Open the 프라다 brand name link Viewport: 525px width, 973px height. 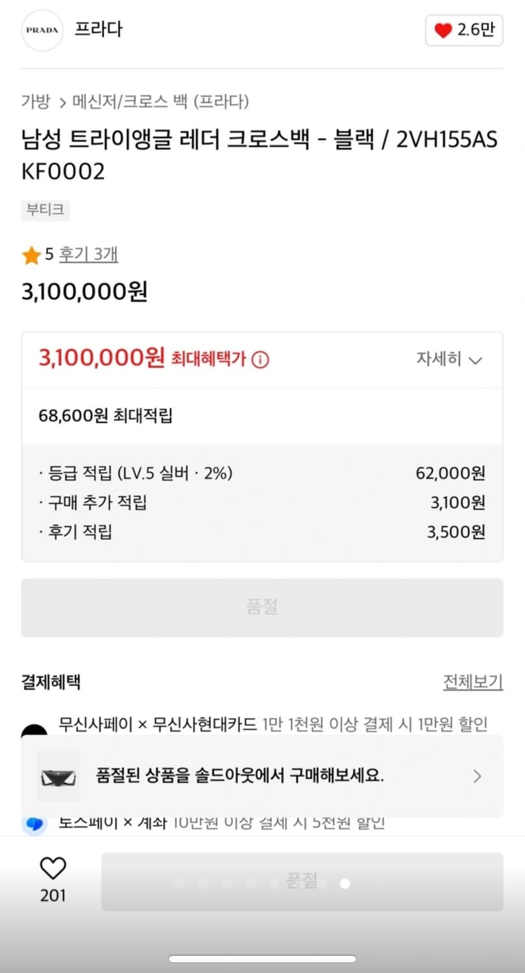[98, 30]
